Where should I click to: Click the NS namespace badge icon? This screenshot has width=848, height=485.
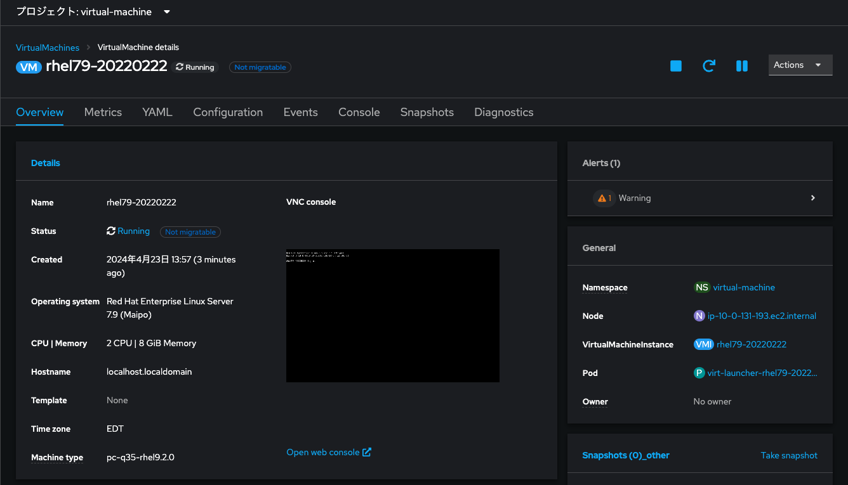[x=702, y=287]
